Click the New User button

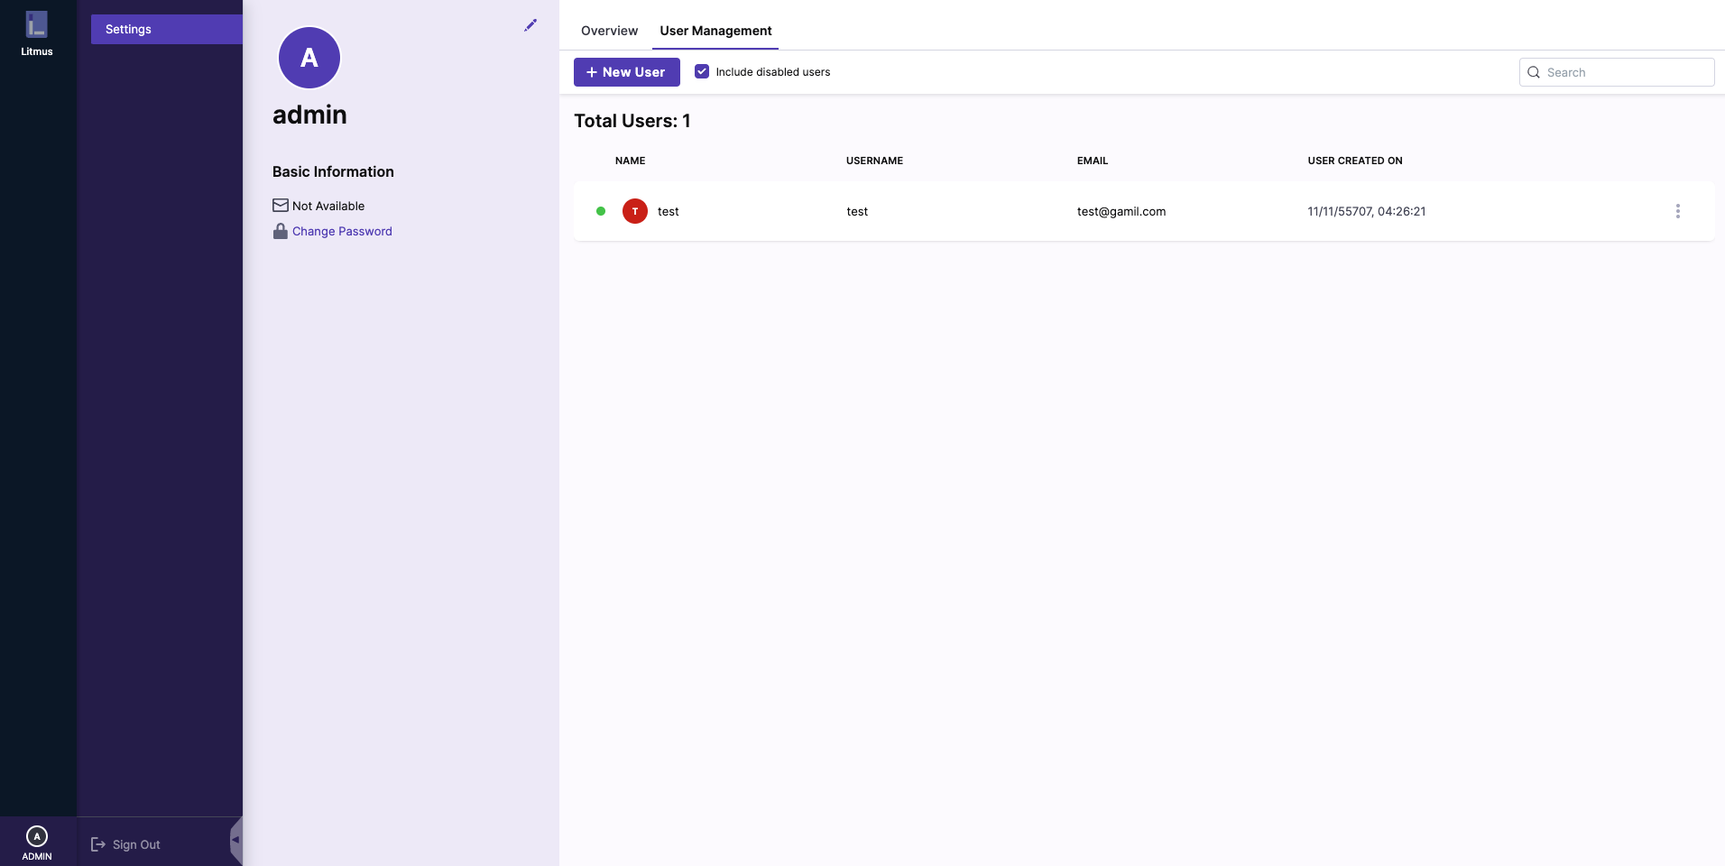click(626, 72)
